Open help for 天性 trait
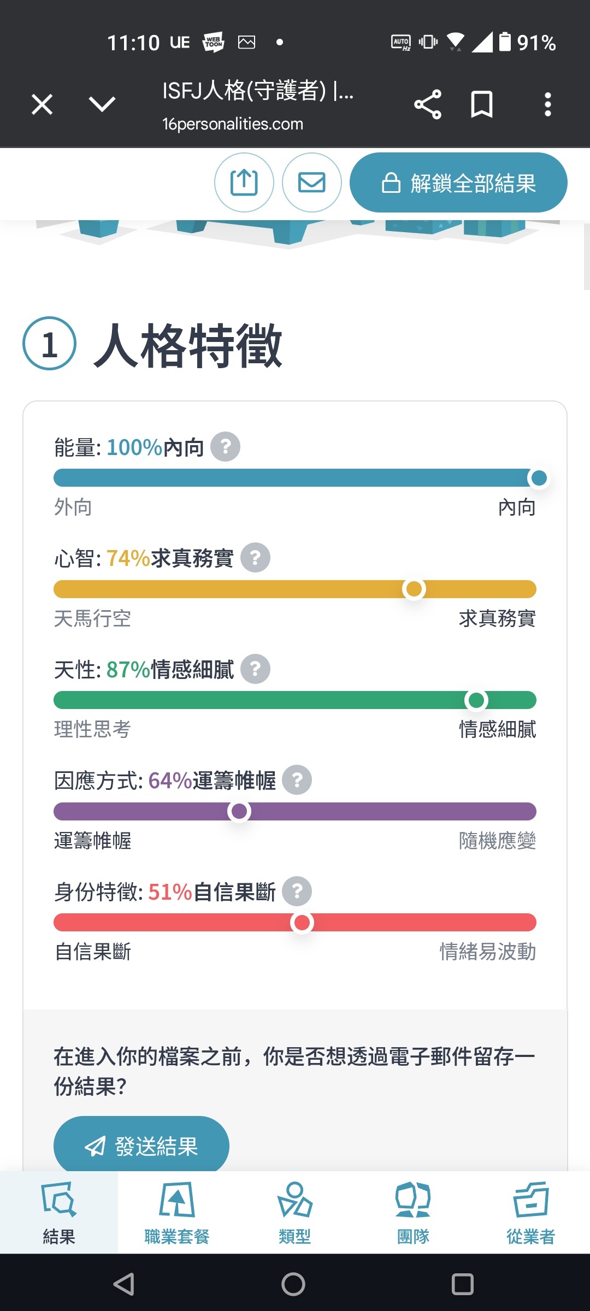This screenshot has width=590, height=1311. (x=255, y=669)
